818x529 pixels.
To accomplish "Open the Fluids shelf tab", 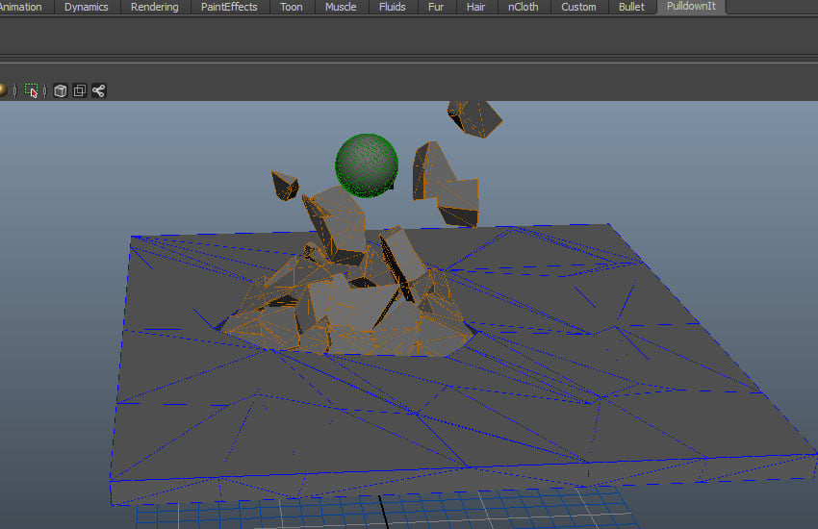I will click(x=392, y=7).
